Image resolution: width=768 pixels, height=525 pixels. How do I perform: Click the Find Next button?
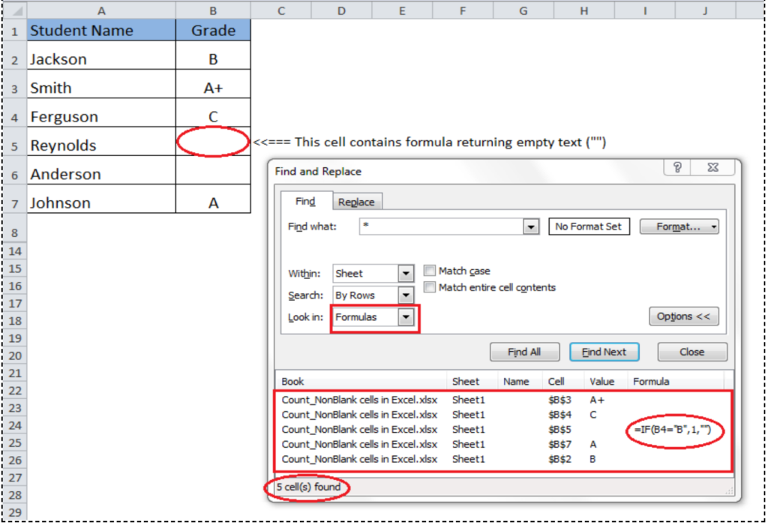tap(604, 352)
